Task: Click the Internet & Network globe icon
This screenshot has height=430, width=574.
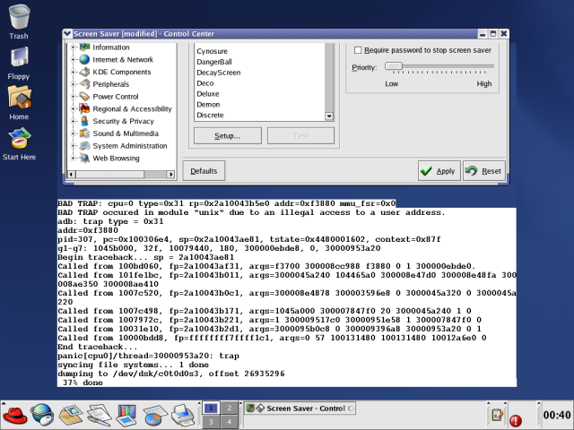Action: click(84, 59)
